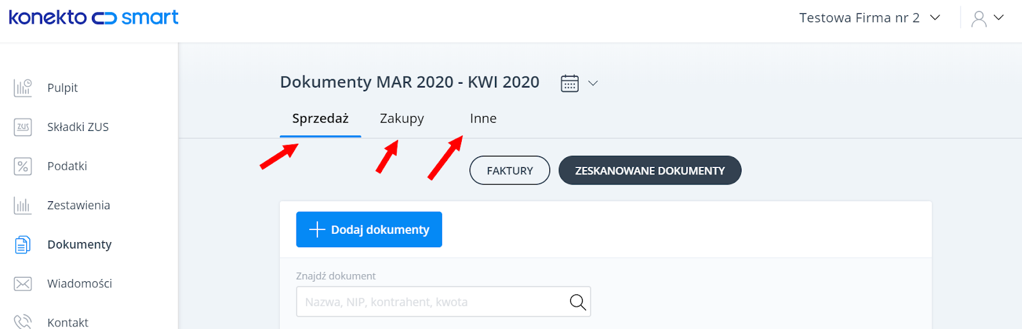
Task: Click the Zestawienia bar chart icon
Action: pyautogui.click(x=23, y=205)
